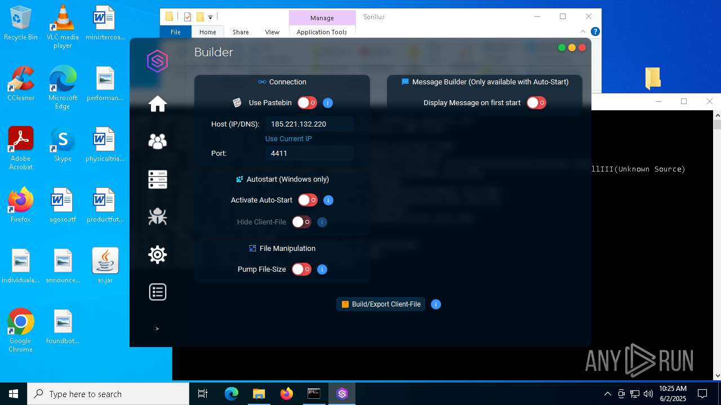
Task: Click the Windows Start button
Action: pyautogui.click(x=14, y=394)
